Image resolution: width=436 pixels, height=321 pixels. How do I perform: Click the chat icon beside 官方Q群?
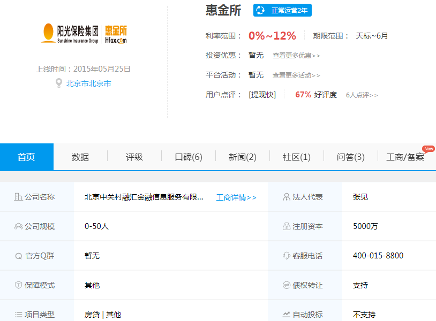click(18, 256)
